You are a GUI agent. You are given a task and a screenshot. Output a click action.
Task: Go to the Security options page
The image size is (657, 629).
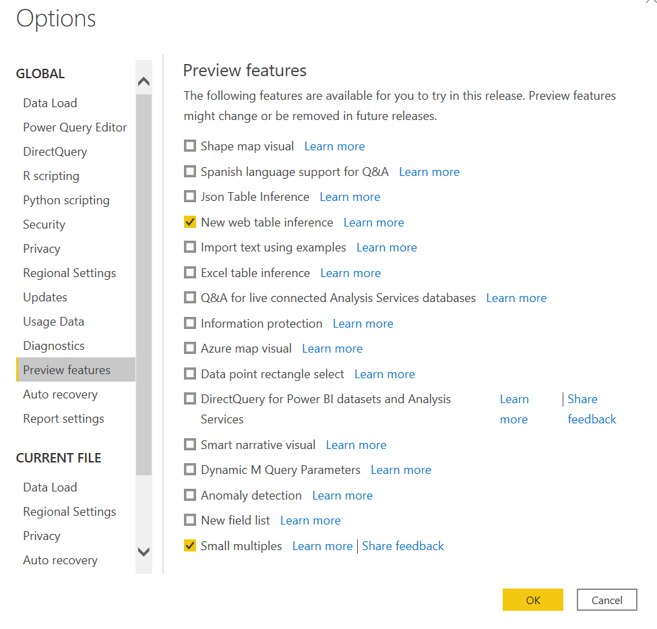coord(44,224)
